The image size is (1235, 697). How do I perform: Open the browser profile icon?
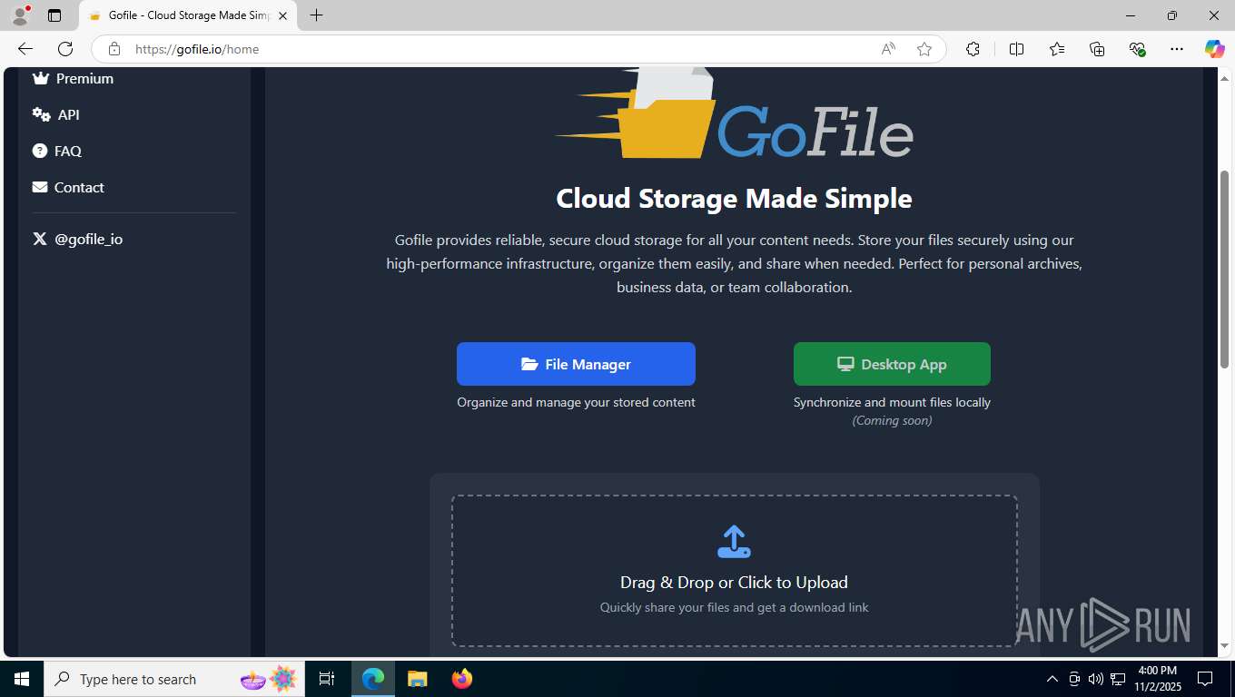coord(20,15)
